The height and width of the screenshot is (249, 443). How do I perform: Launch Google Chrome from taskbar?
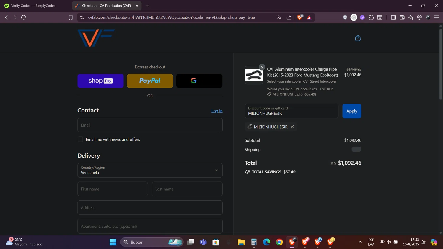(x=279, y=242)
